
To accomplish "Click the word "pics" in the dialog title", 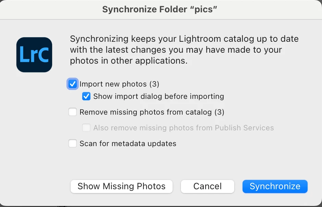I will pyautogui.click(x=204, y=9).
